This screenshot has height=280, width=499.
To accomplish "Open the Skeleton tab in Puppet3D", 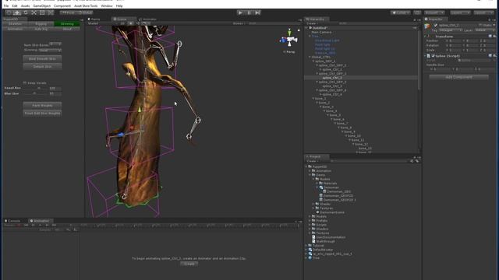I will coord(16,24).
